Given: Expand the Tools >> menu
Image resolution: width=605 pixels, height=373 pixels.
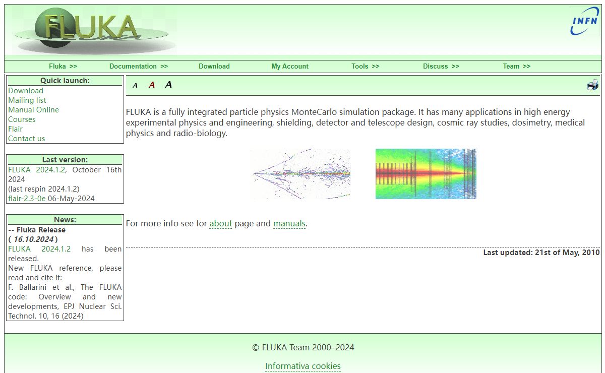Looking at the screenshot, I should coord(366,66).
